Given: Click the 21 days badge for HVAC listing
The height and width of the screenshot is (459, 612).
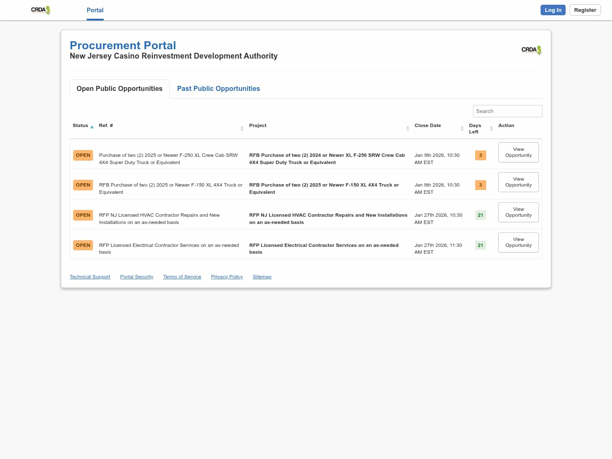Looking at the screenshot, I should tap(480, 215).
